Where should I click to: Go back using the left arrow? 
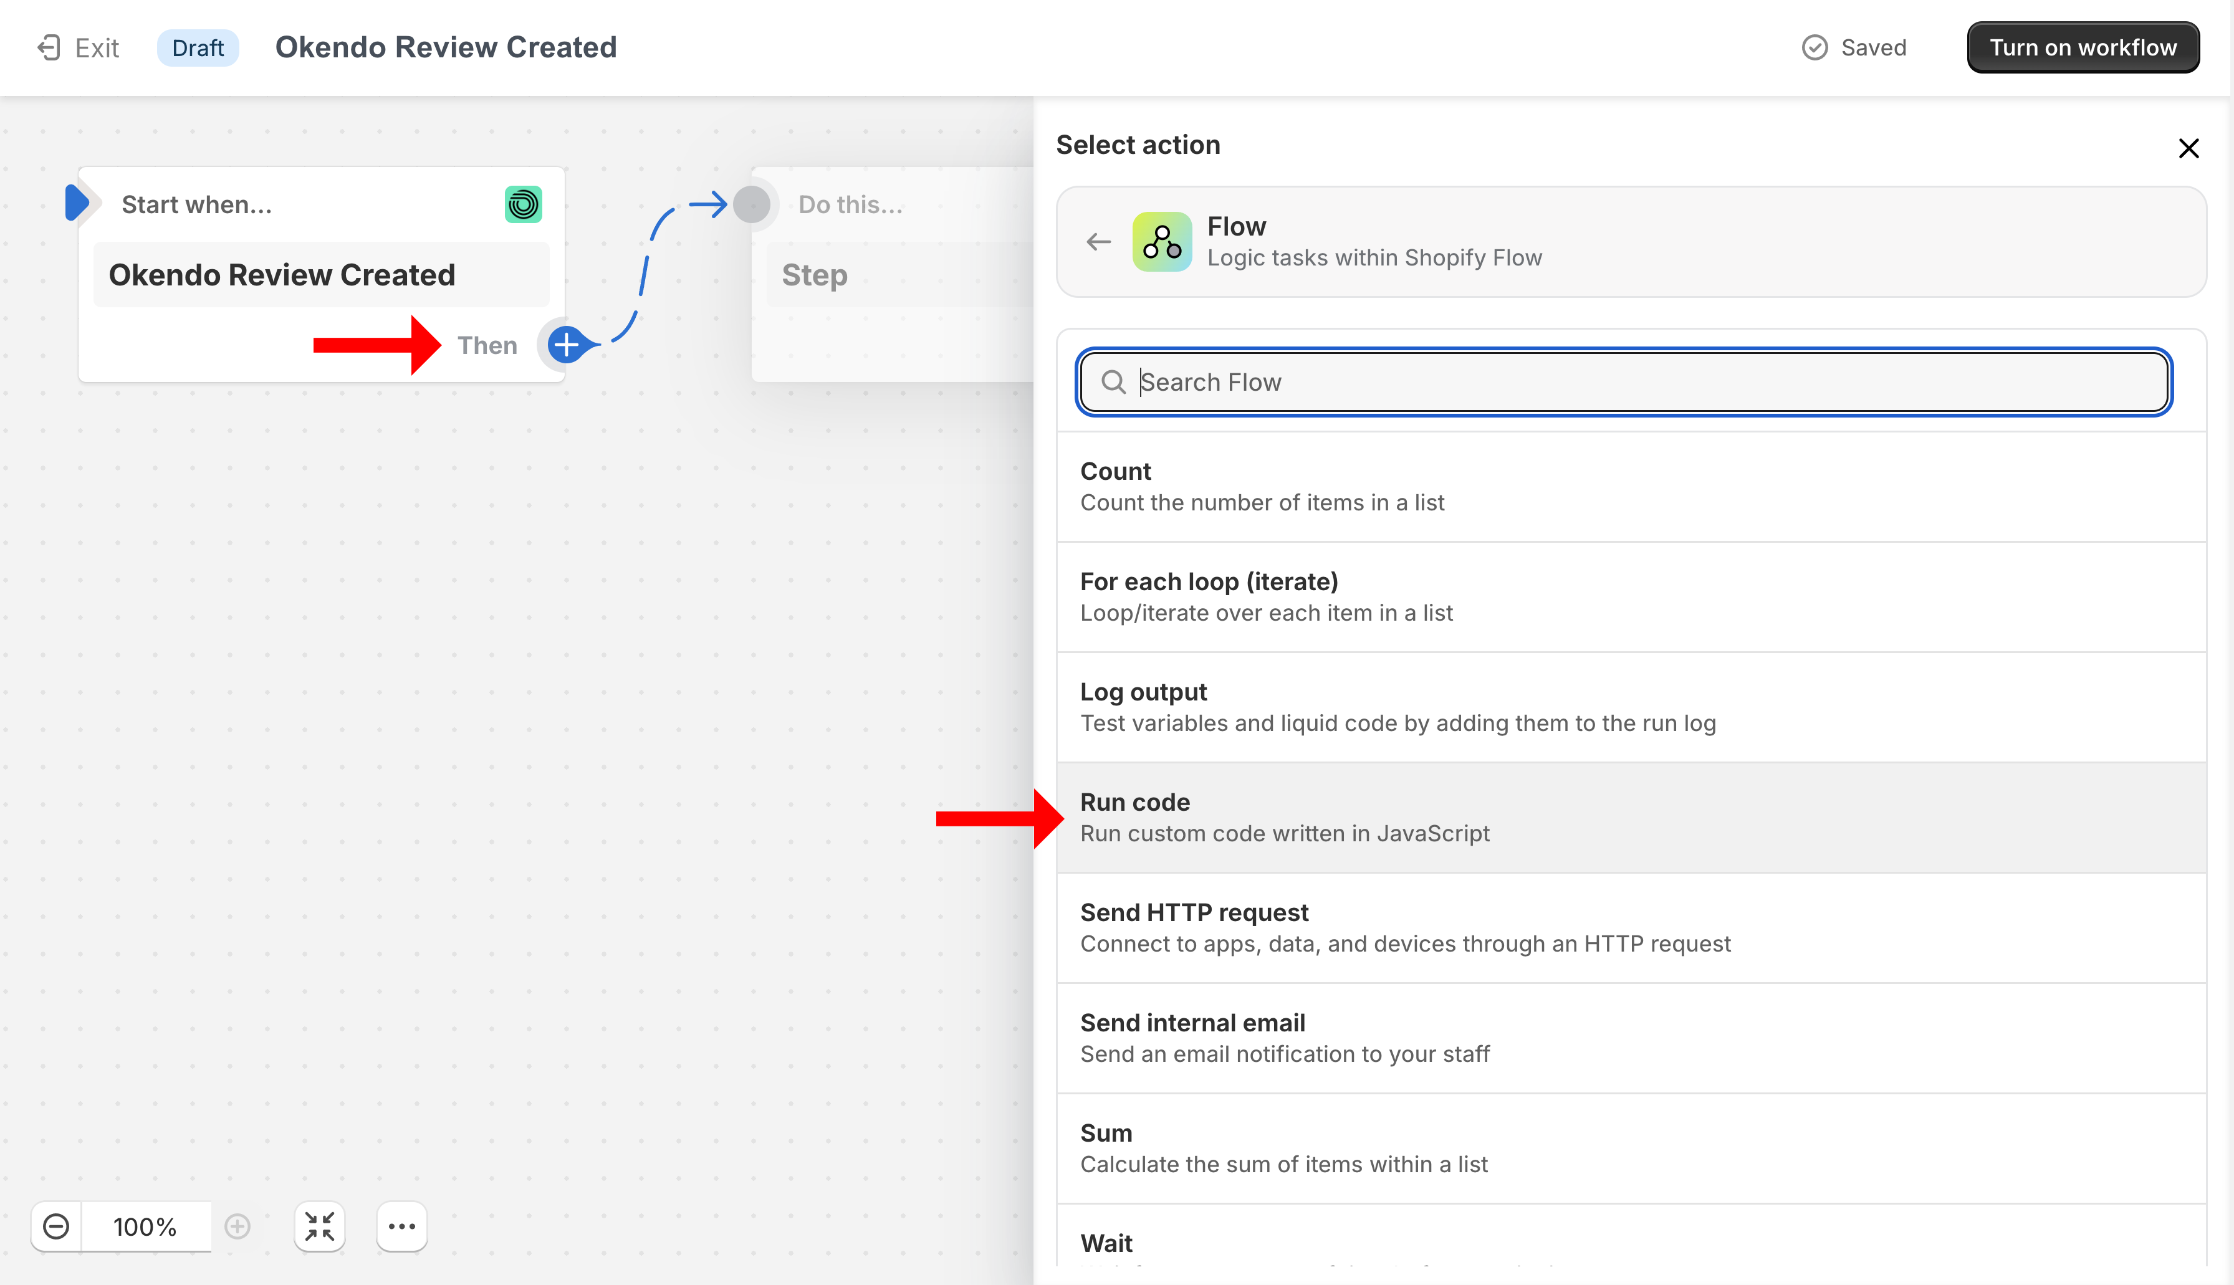[1098, 242]
